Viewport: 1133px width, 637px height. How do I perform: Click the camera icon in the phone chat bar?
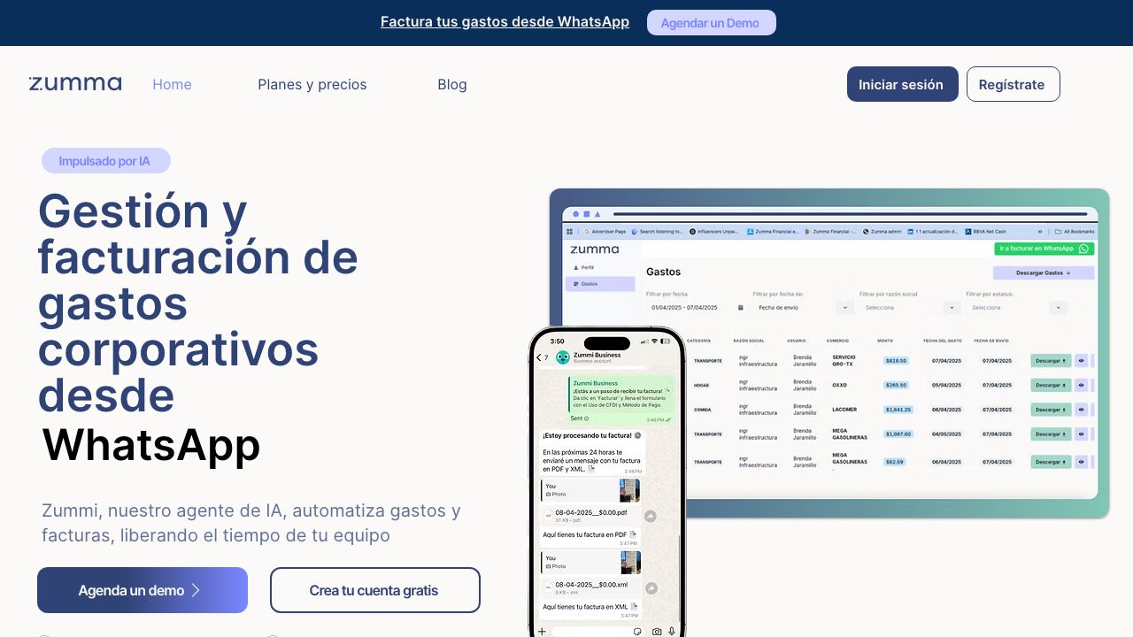tap(657, 632)
